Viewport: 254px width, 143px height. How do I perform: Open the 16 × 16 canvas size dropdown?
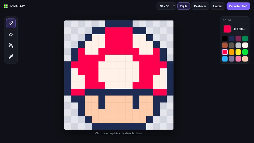[x=166, y=6]
